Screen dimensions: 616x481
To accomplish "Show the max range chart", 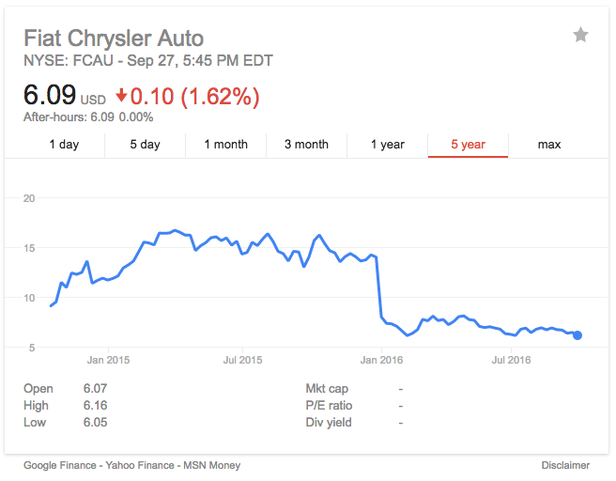I will [x=548, y=145].
